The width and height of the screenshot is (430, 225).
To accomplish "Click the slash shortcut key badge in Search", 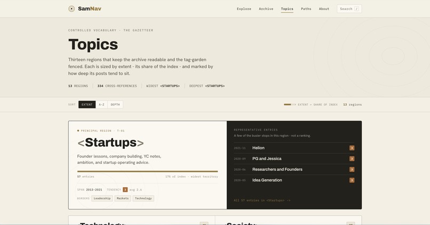I will point(356,9).
